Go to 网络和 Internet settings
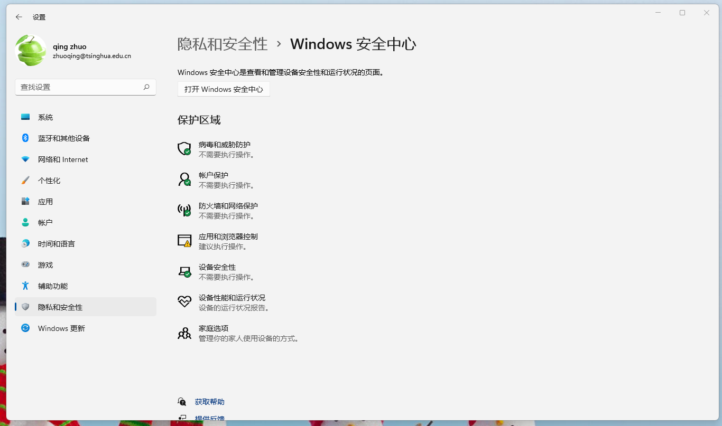Image resolution: width=722 pixels, height=426 pixels. (x=86, y=159)
